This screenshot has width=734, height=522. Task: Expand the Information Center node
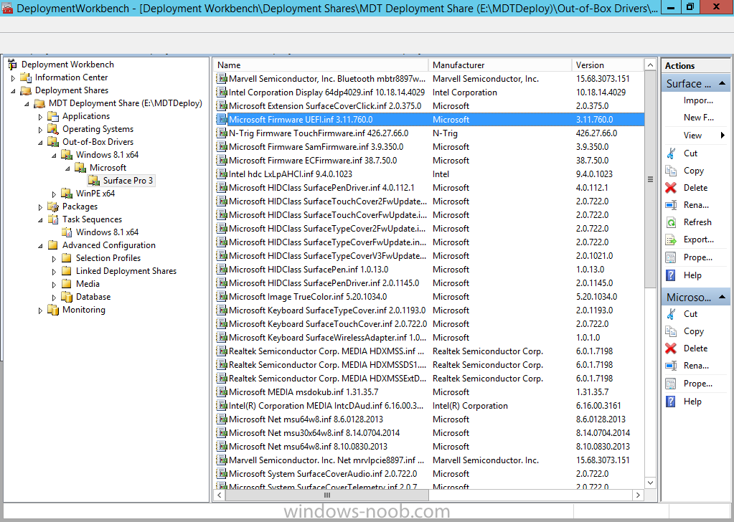(x=13, y=78)
